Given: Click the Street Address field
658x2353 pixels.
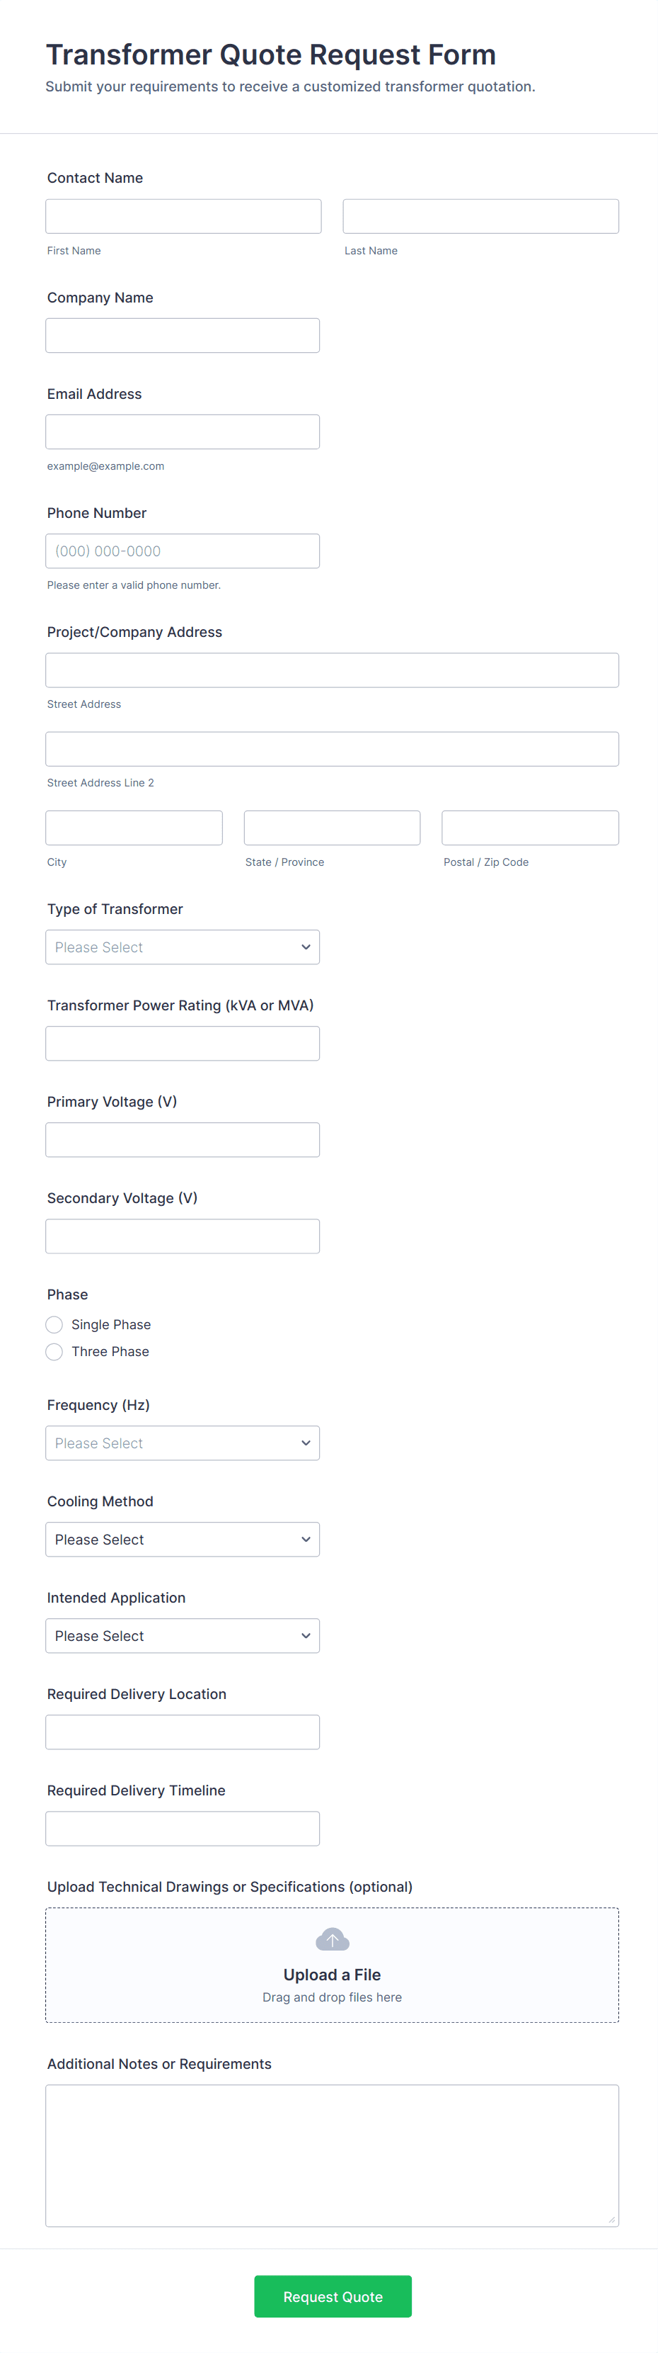Looking at the screenshot, I should click(333, 670).
